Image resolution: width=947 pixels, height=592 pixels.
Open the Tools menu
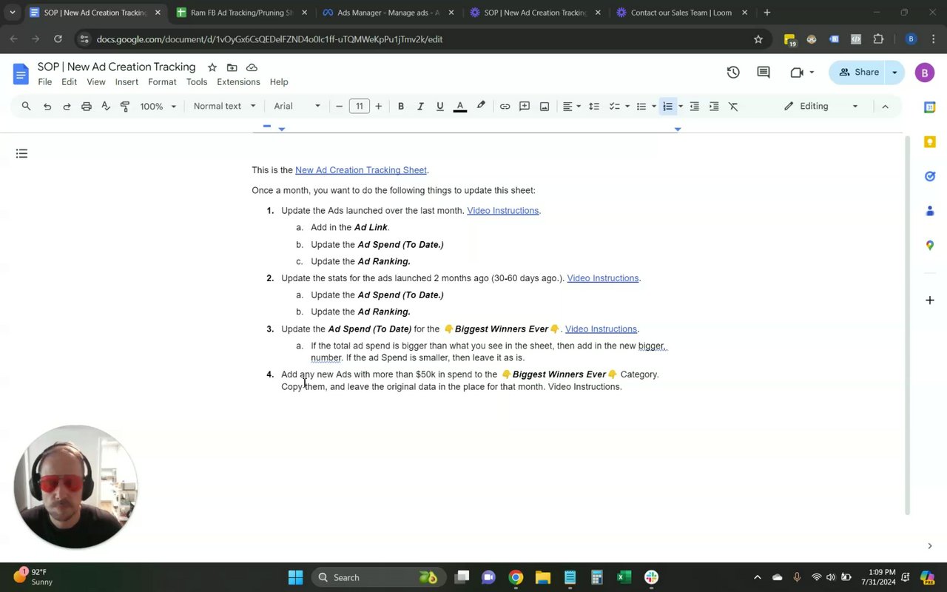coord(197,82)
